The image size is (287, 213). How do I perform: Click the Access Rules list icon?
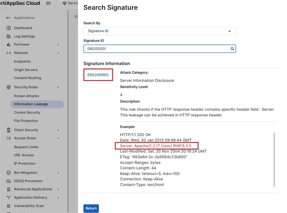9,138
